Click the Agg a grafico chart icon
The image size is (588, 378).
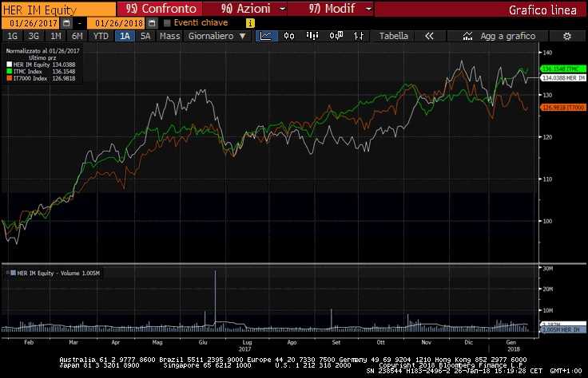pos(467,37)
